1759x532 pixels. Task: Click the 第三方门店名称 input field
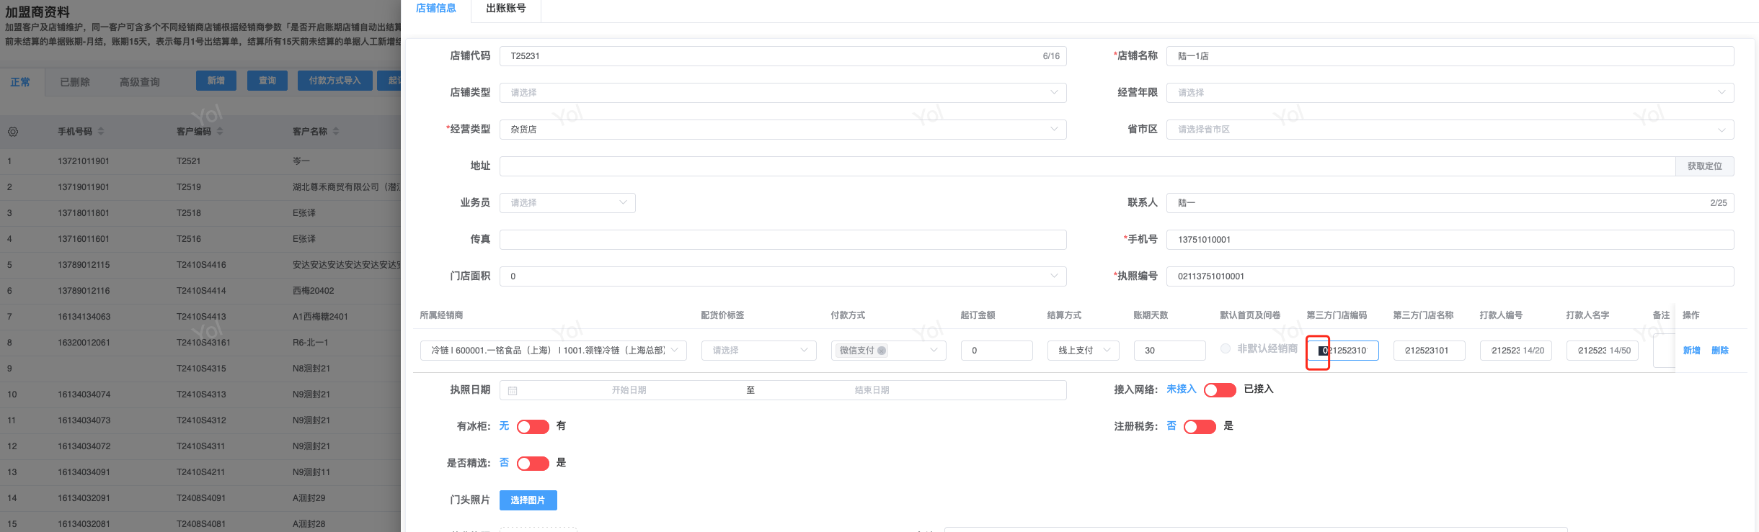1430,351
